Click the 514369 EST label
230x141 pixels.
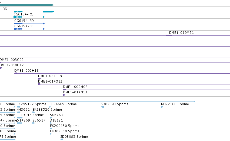24,120
